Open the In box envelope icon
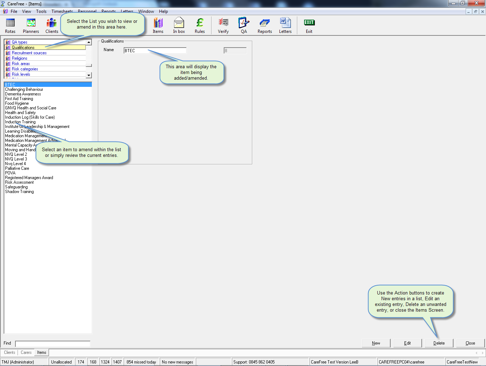This screenshot has width=486, height=366. click(179, 25)
